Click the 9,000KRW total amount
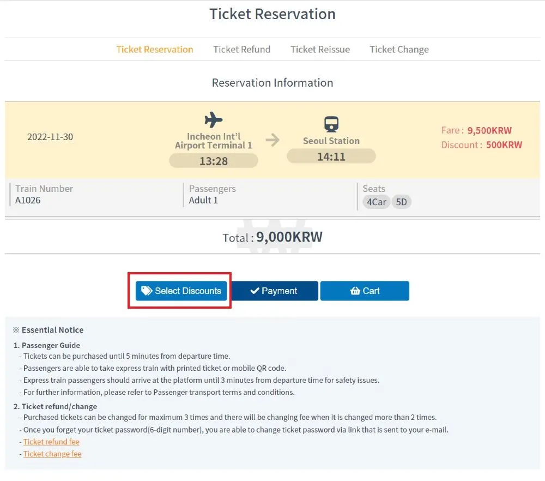The height and width of the screenshot is (481, 545). [289, 237]
